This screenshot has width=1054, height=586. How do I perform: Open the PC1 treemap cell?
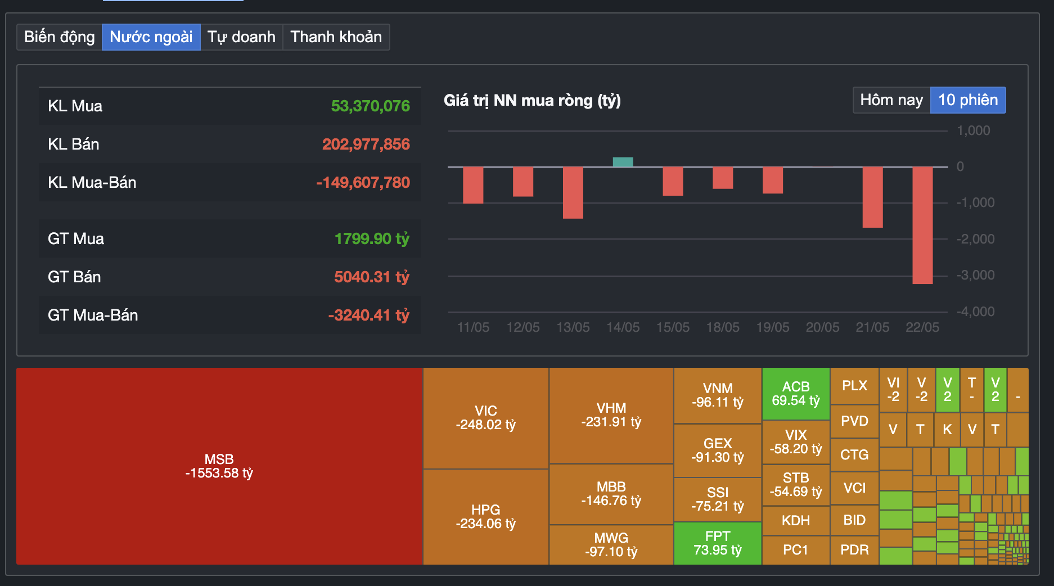coord(796,550)
